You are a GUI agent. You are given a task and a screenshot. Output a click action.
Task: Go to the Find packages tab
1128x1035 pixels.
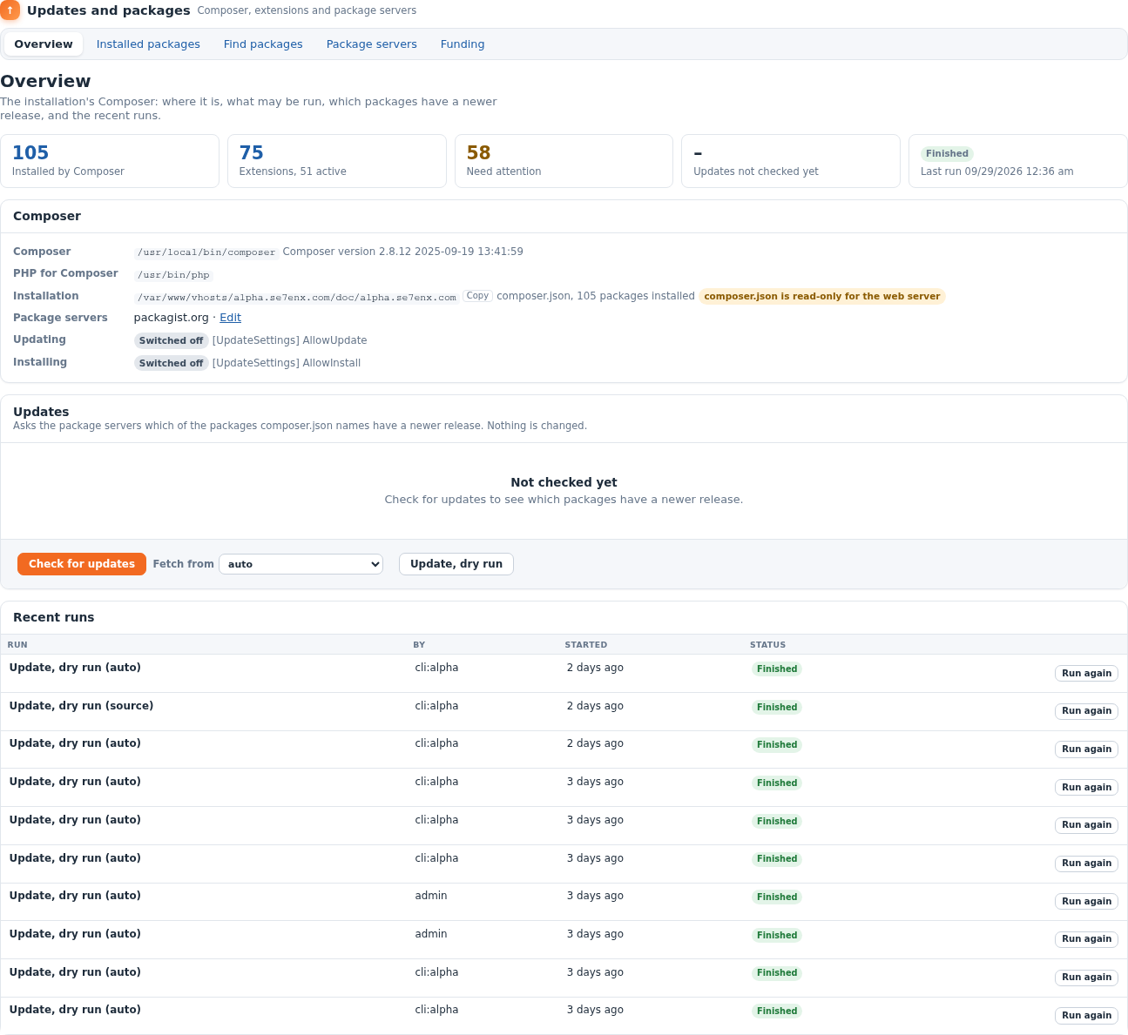click(263, 44)
